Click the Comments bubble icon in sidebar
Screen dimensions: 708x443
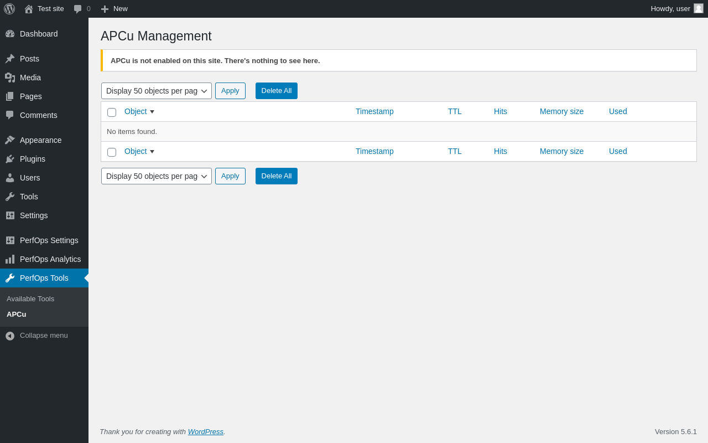tap(10, 115)
